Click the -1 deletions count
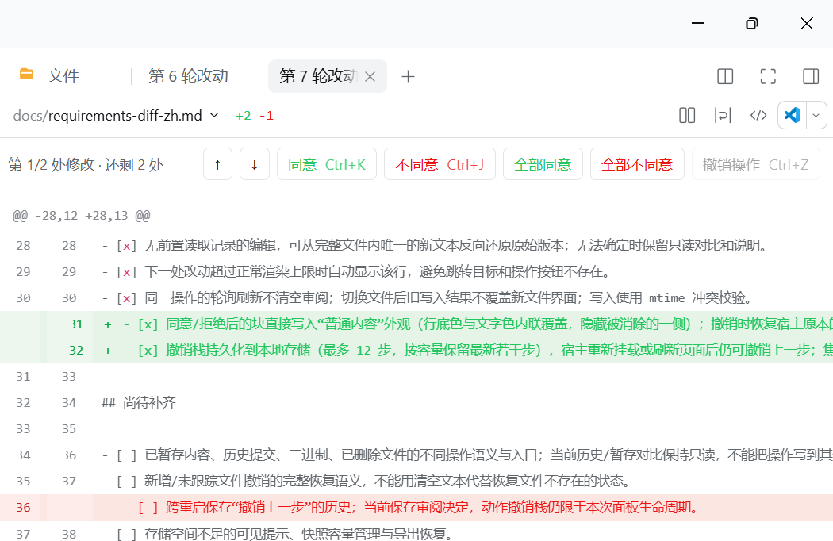The image size is (833, 541). (266, 116)
